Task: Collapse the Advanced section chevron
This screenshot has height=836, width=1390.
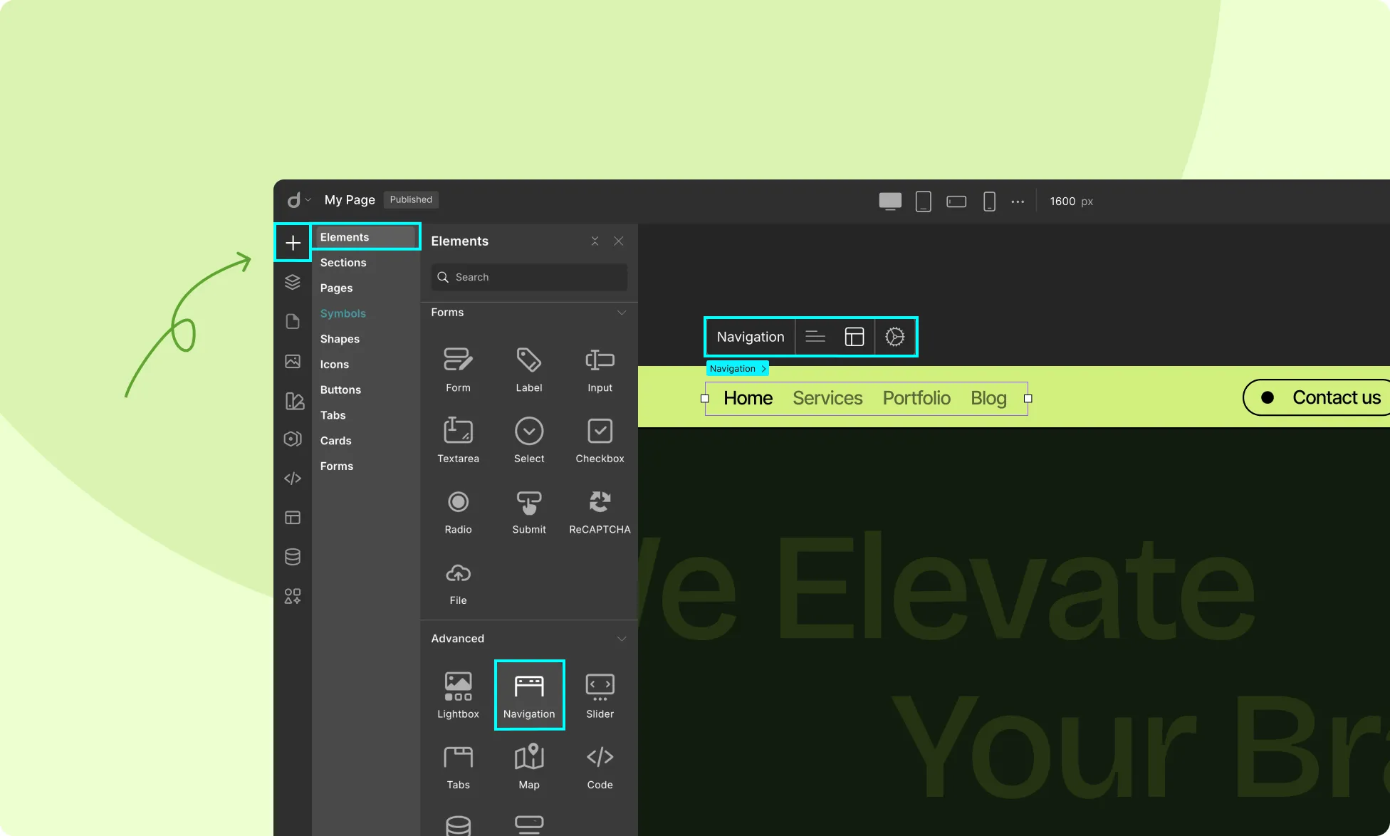Action: point(622,639)
